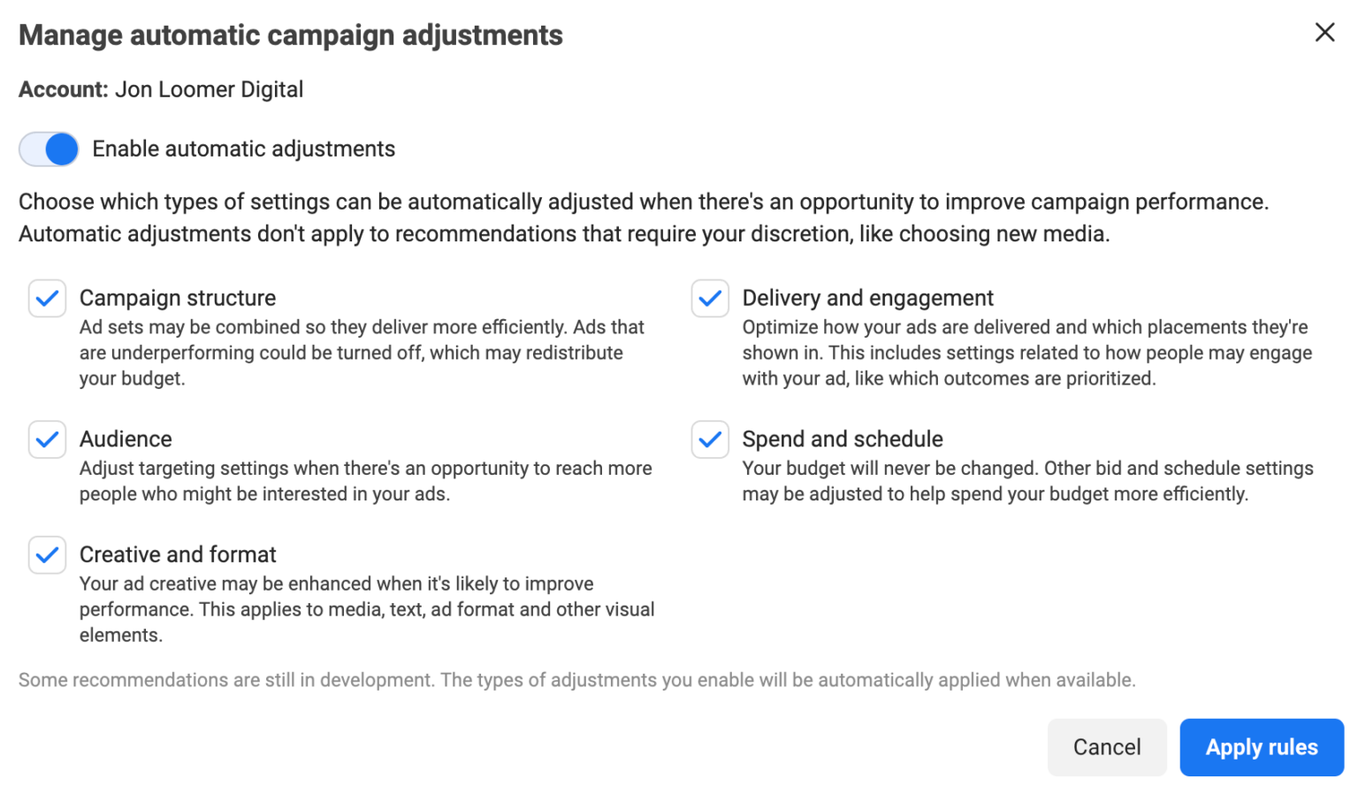The image size is (1358, 794).
Task: Click the Campaign structure checkmark icon
Action: (47, 298)
